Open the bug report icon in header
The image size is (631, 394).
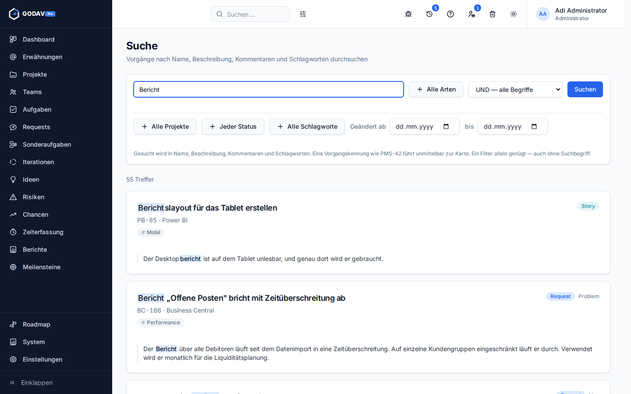click(x=408, y=14)
